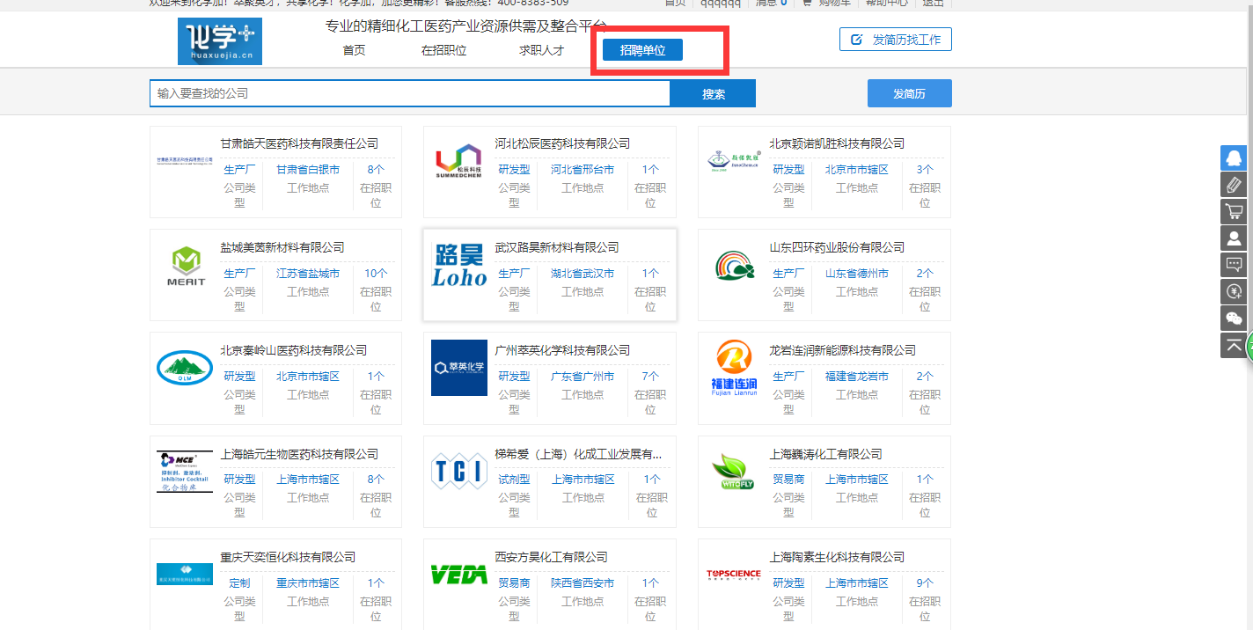Click the pencil feedback icon in sidebar

[1234, 185]
